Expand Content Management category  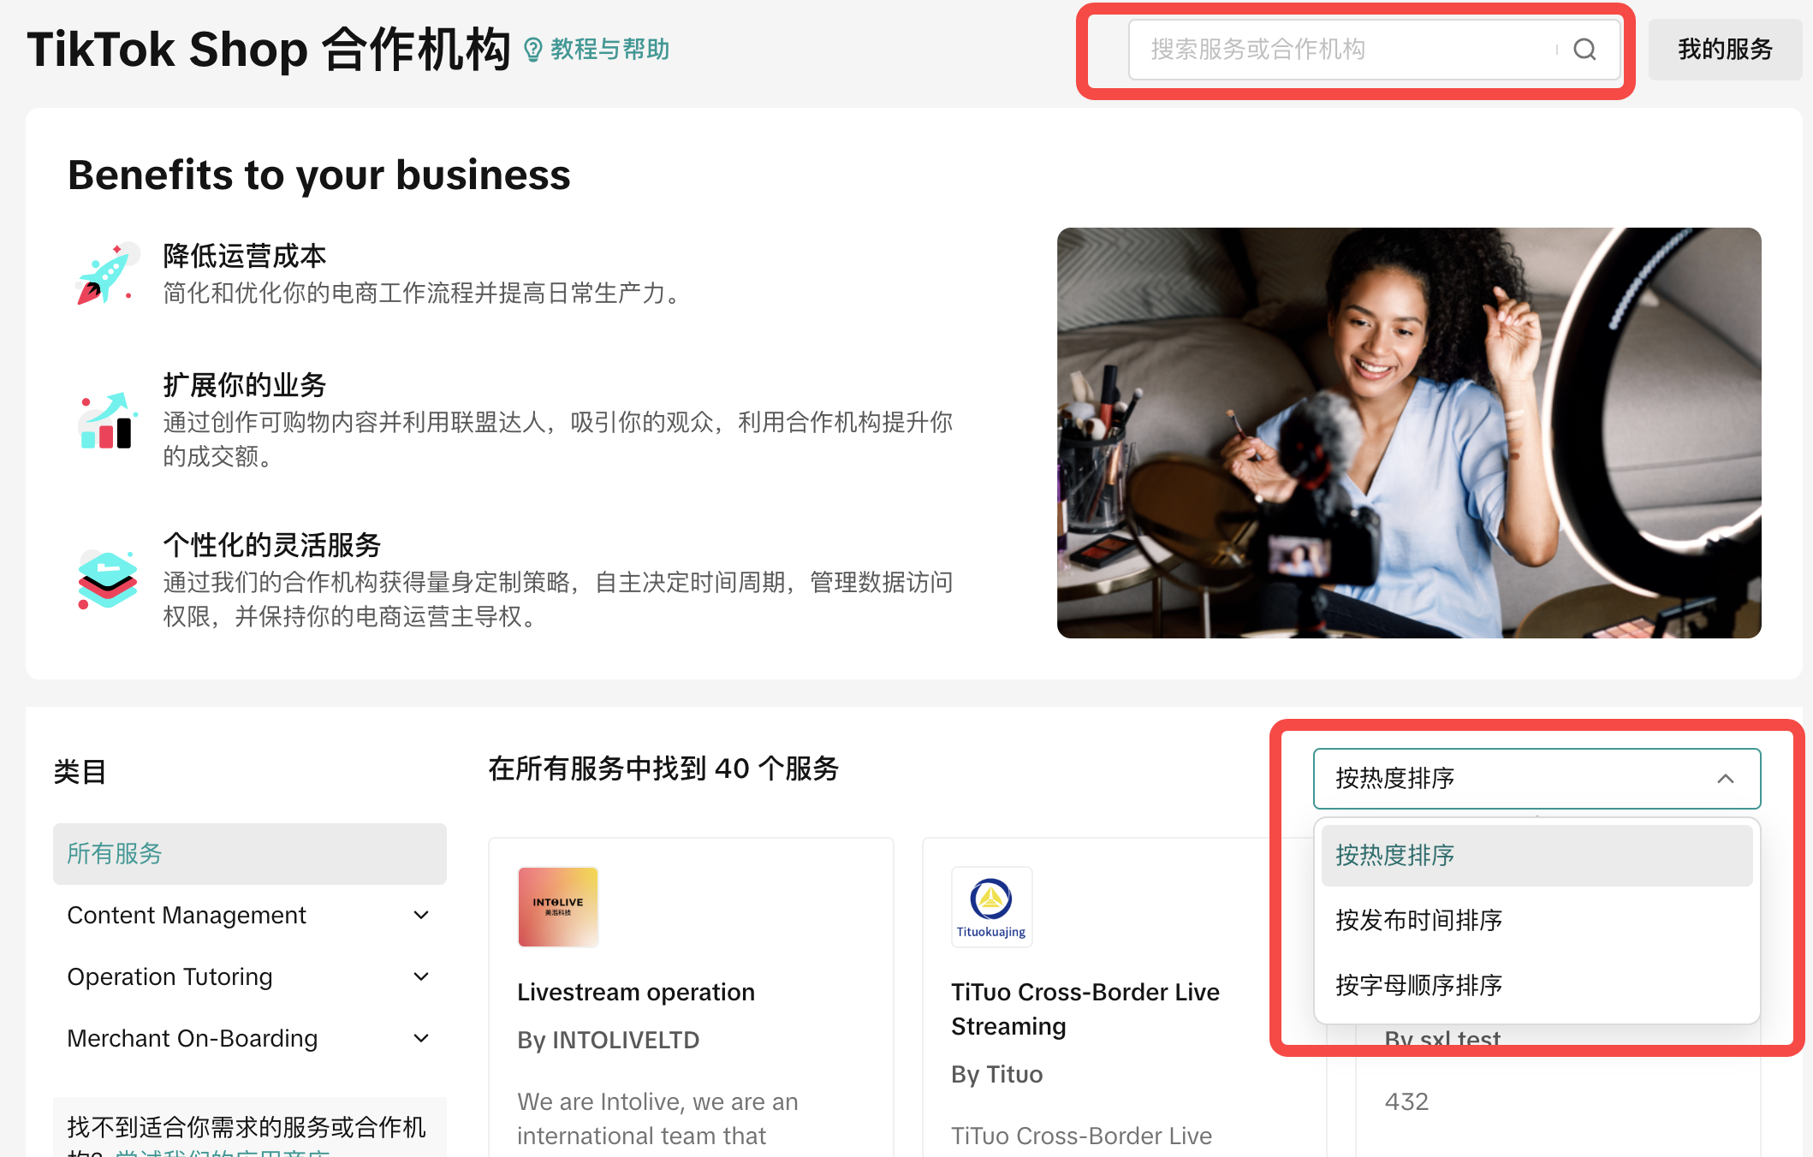click(x=420, y=916)
